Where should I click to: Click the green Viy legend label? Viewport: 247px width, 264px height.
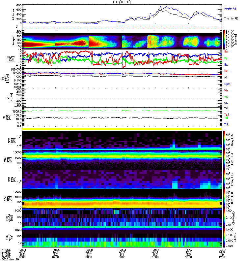(x=226, y=97)
